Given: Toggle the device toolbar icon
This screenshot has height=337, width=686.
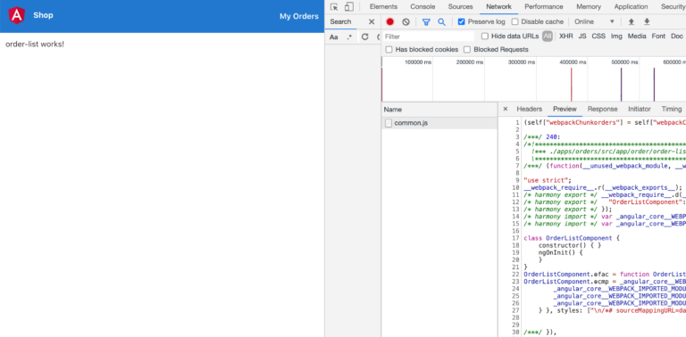Looking at the screenshot, I should [x=348, y=7].
